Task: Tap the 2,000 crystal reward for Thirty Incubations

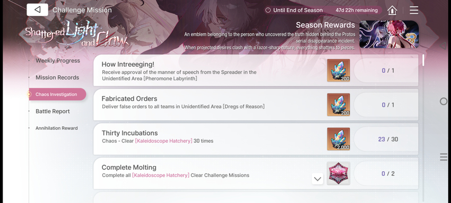Action: tap(339, 139)
